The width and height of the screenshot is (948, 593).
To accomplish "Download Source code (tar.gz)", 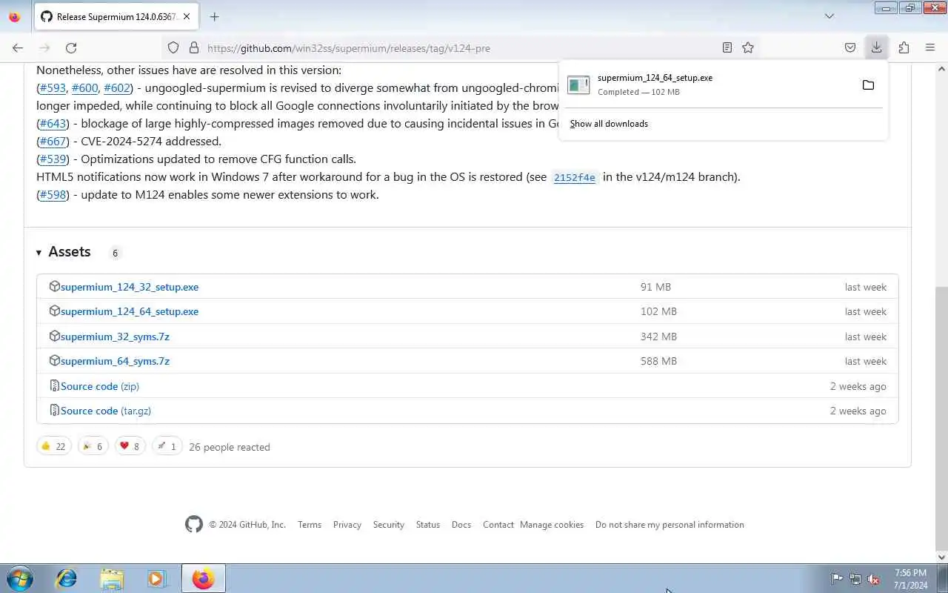I will pyautogui.click(x=105, y=411).
